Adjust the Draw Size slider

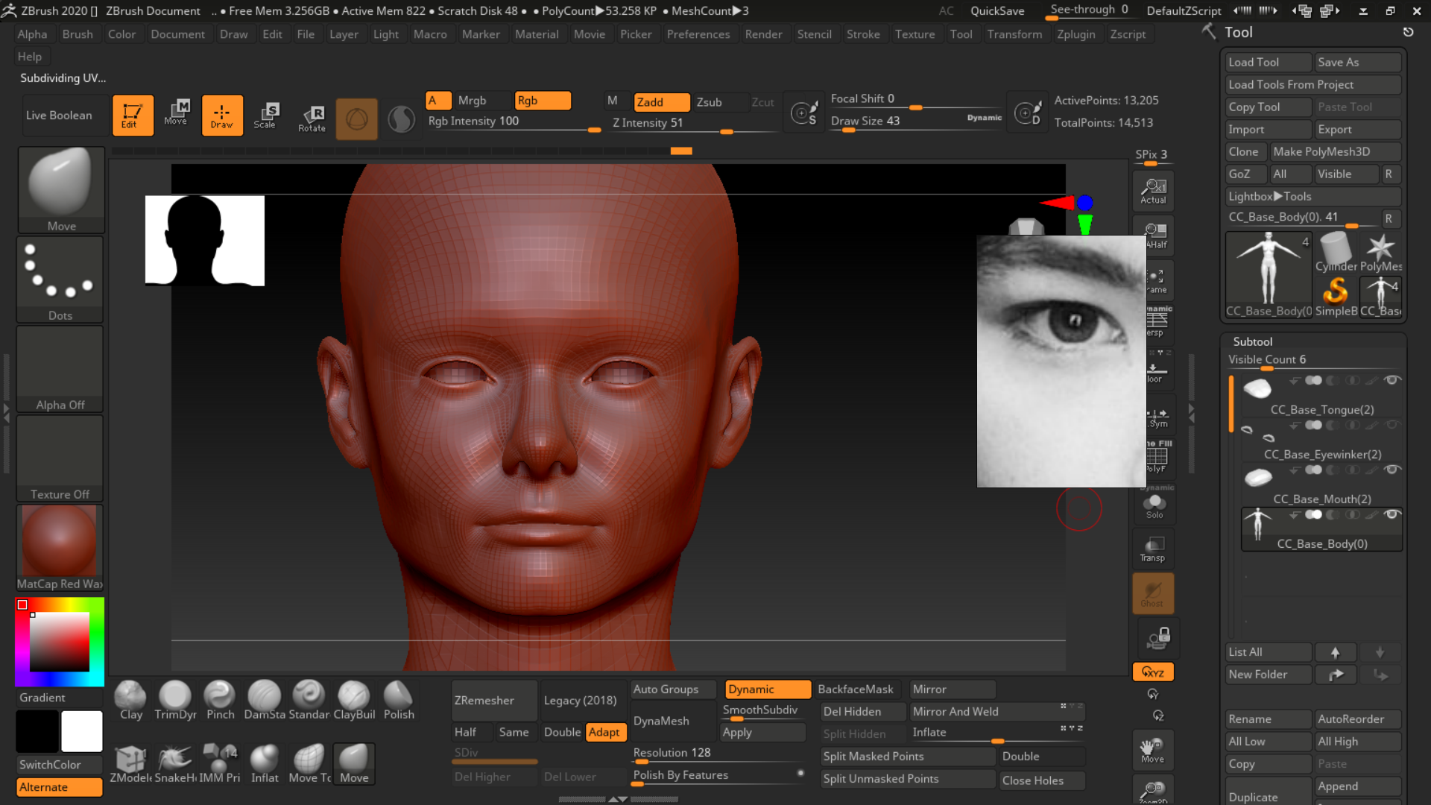916,121
